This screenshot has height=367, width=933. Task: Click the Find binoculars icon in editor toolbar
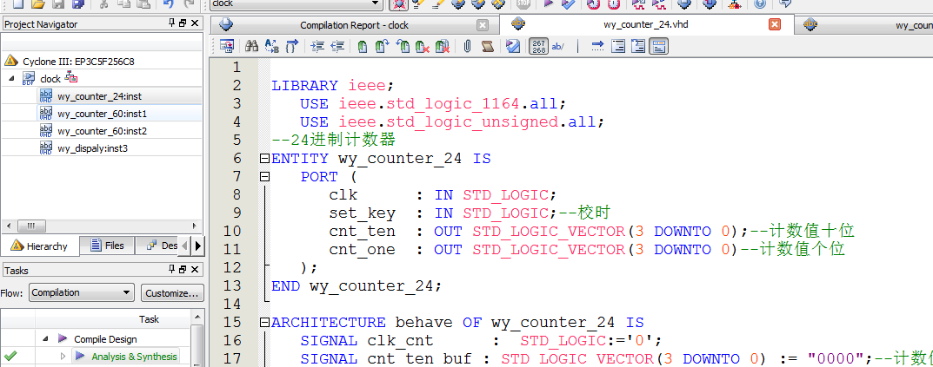pos(251,46)
